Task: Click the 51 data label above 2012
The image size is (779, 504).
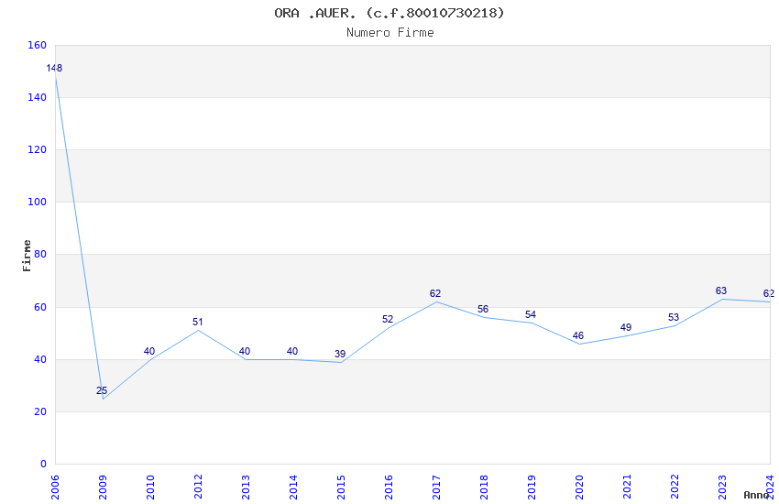Action: point(197,322)
